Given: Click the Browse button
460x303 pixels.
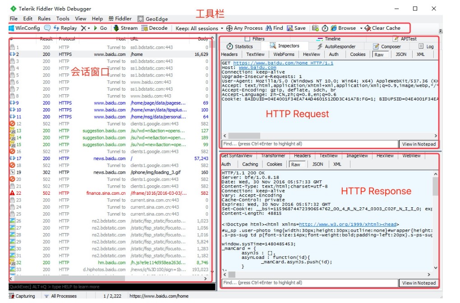Looking at the screenshot, I should [x=343, y=28].
